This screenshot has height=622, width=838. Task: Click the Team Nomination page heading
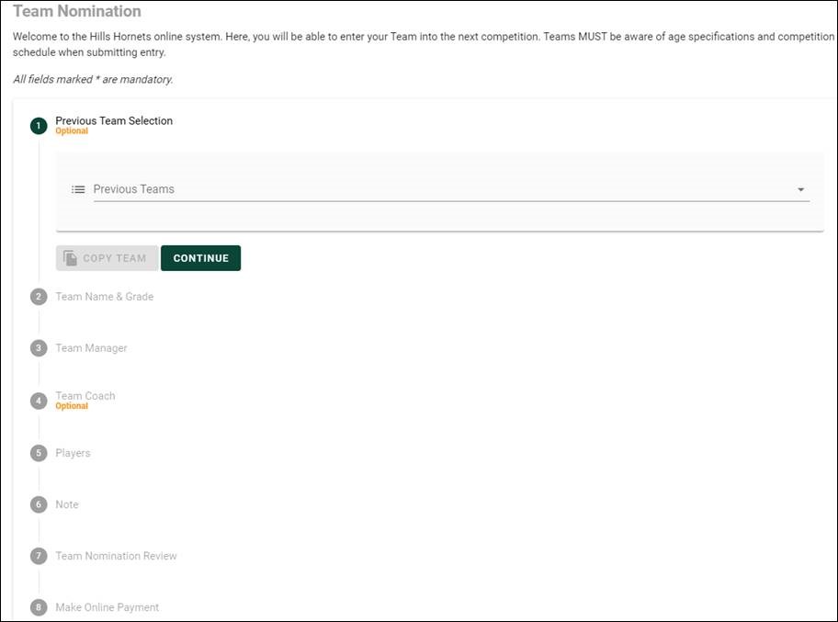(x=77, y=11)
